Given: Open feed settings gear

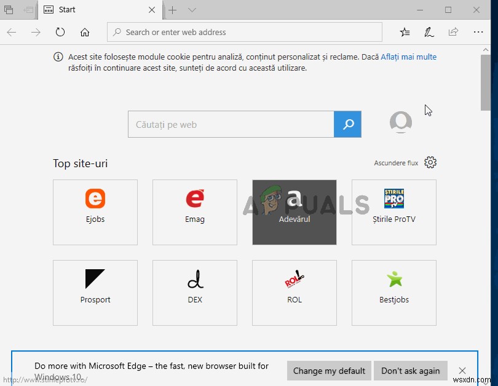Looking at the screenshot, I should point(430,162).
